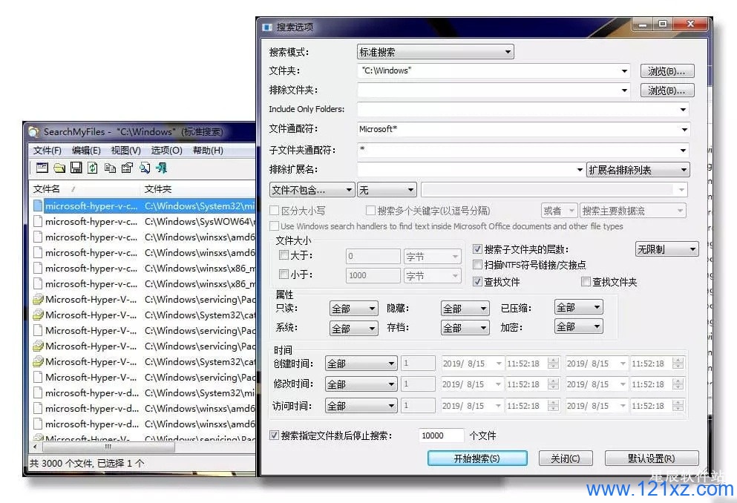Open the 搜索模式 dropdown showing 标准搜索
737x503 pixels.
click(x=435, y=52)
